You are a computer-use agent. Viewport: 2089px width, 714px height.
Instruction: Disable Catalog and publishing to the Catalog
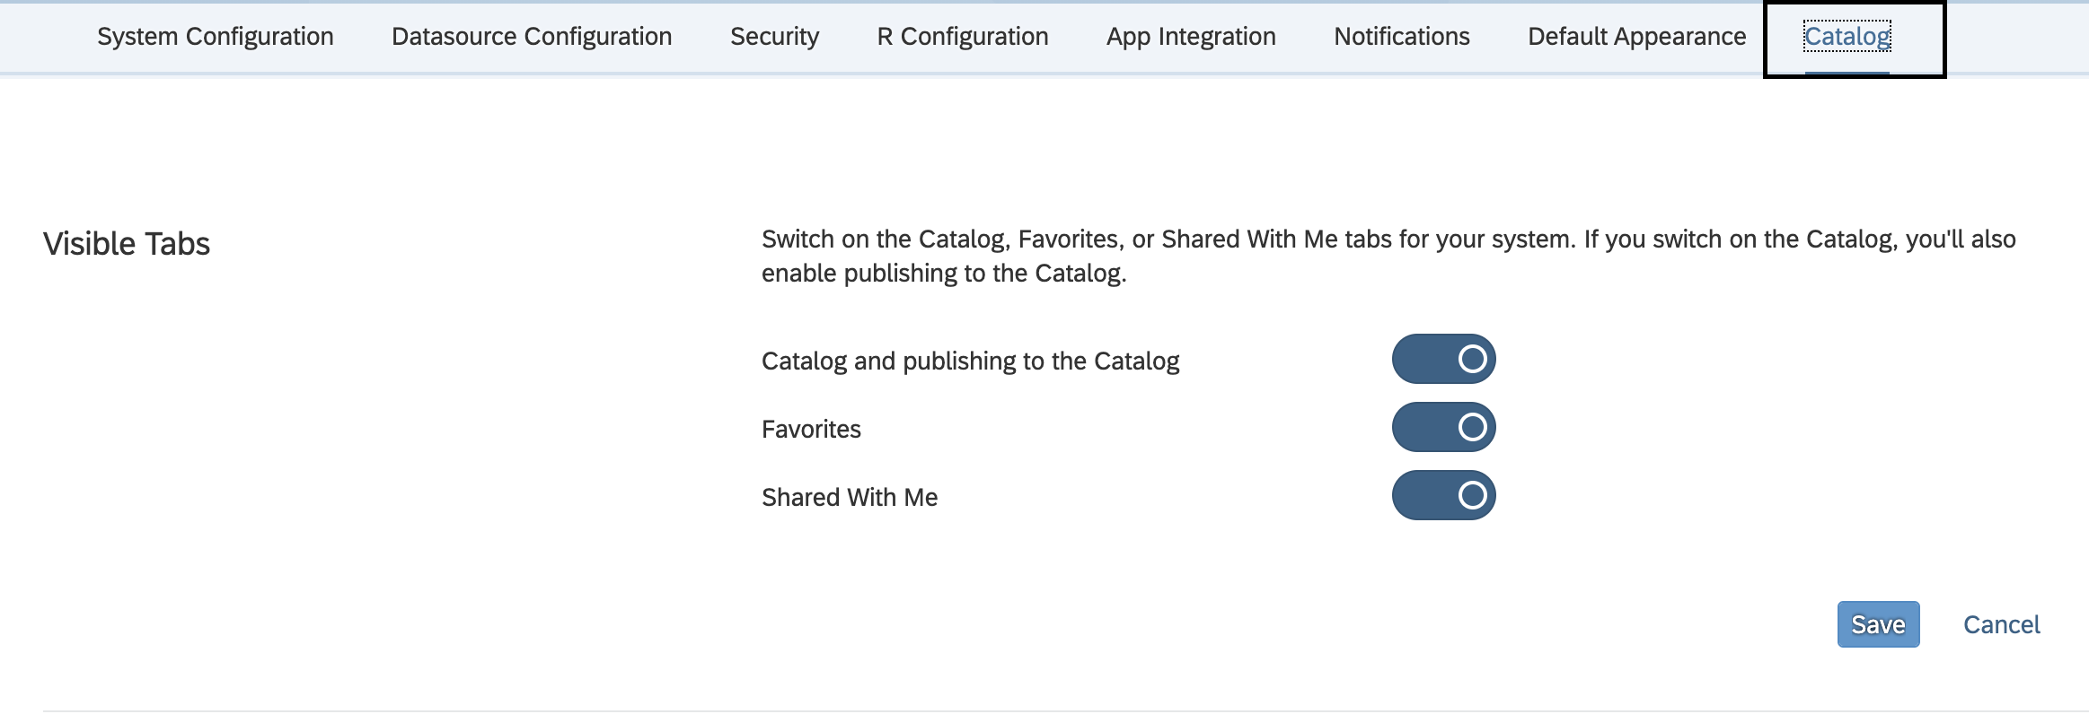1443,359
